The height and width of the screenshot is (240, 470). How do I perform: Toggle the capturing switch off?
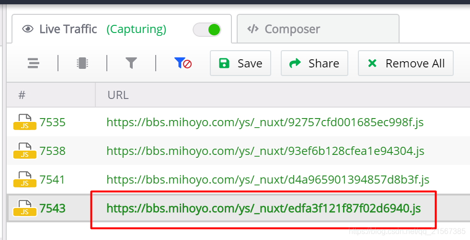tap(207, 30)
